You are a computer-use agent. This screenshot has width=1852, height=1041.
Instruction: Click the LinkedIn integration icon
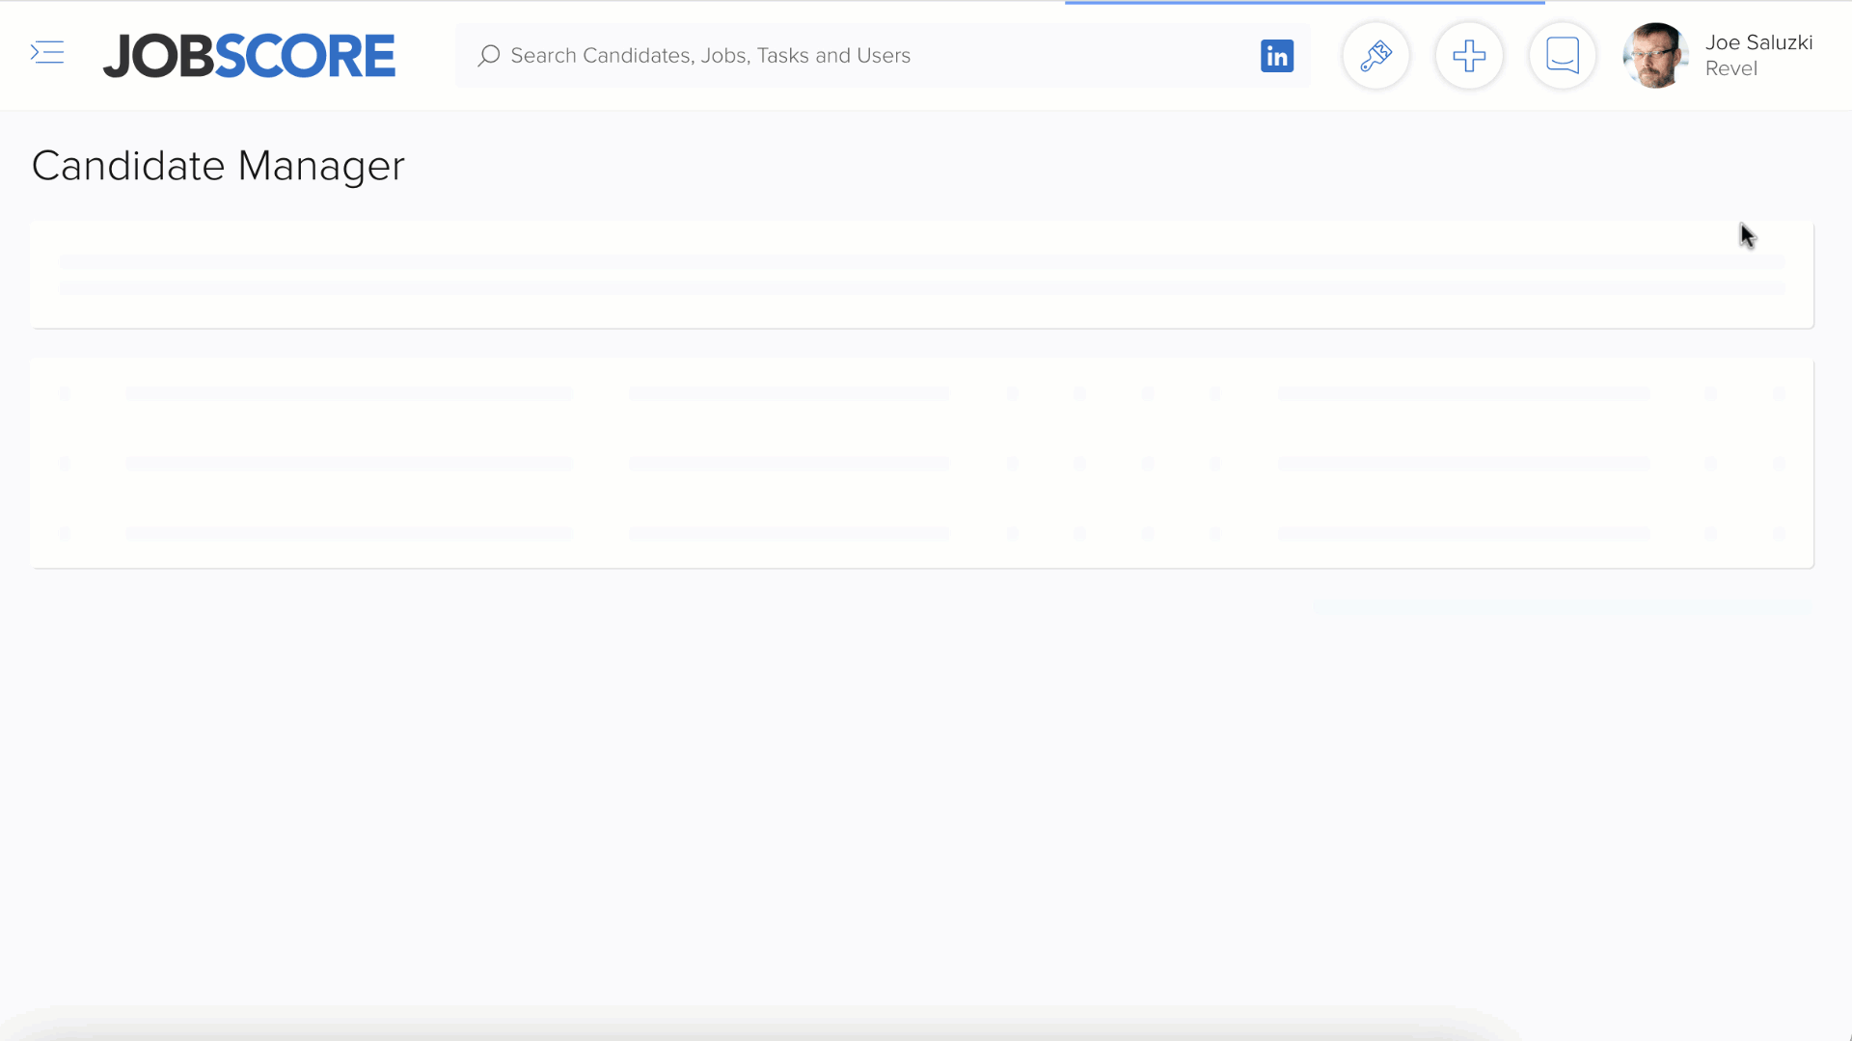point(1276,56)
